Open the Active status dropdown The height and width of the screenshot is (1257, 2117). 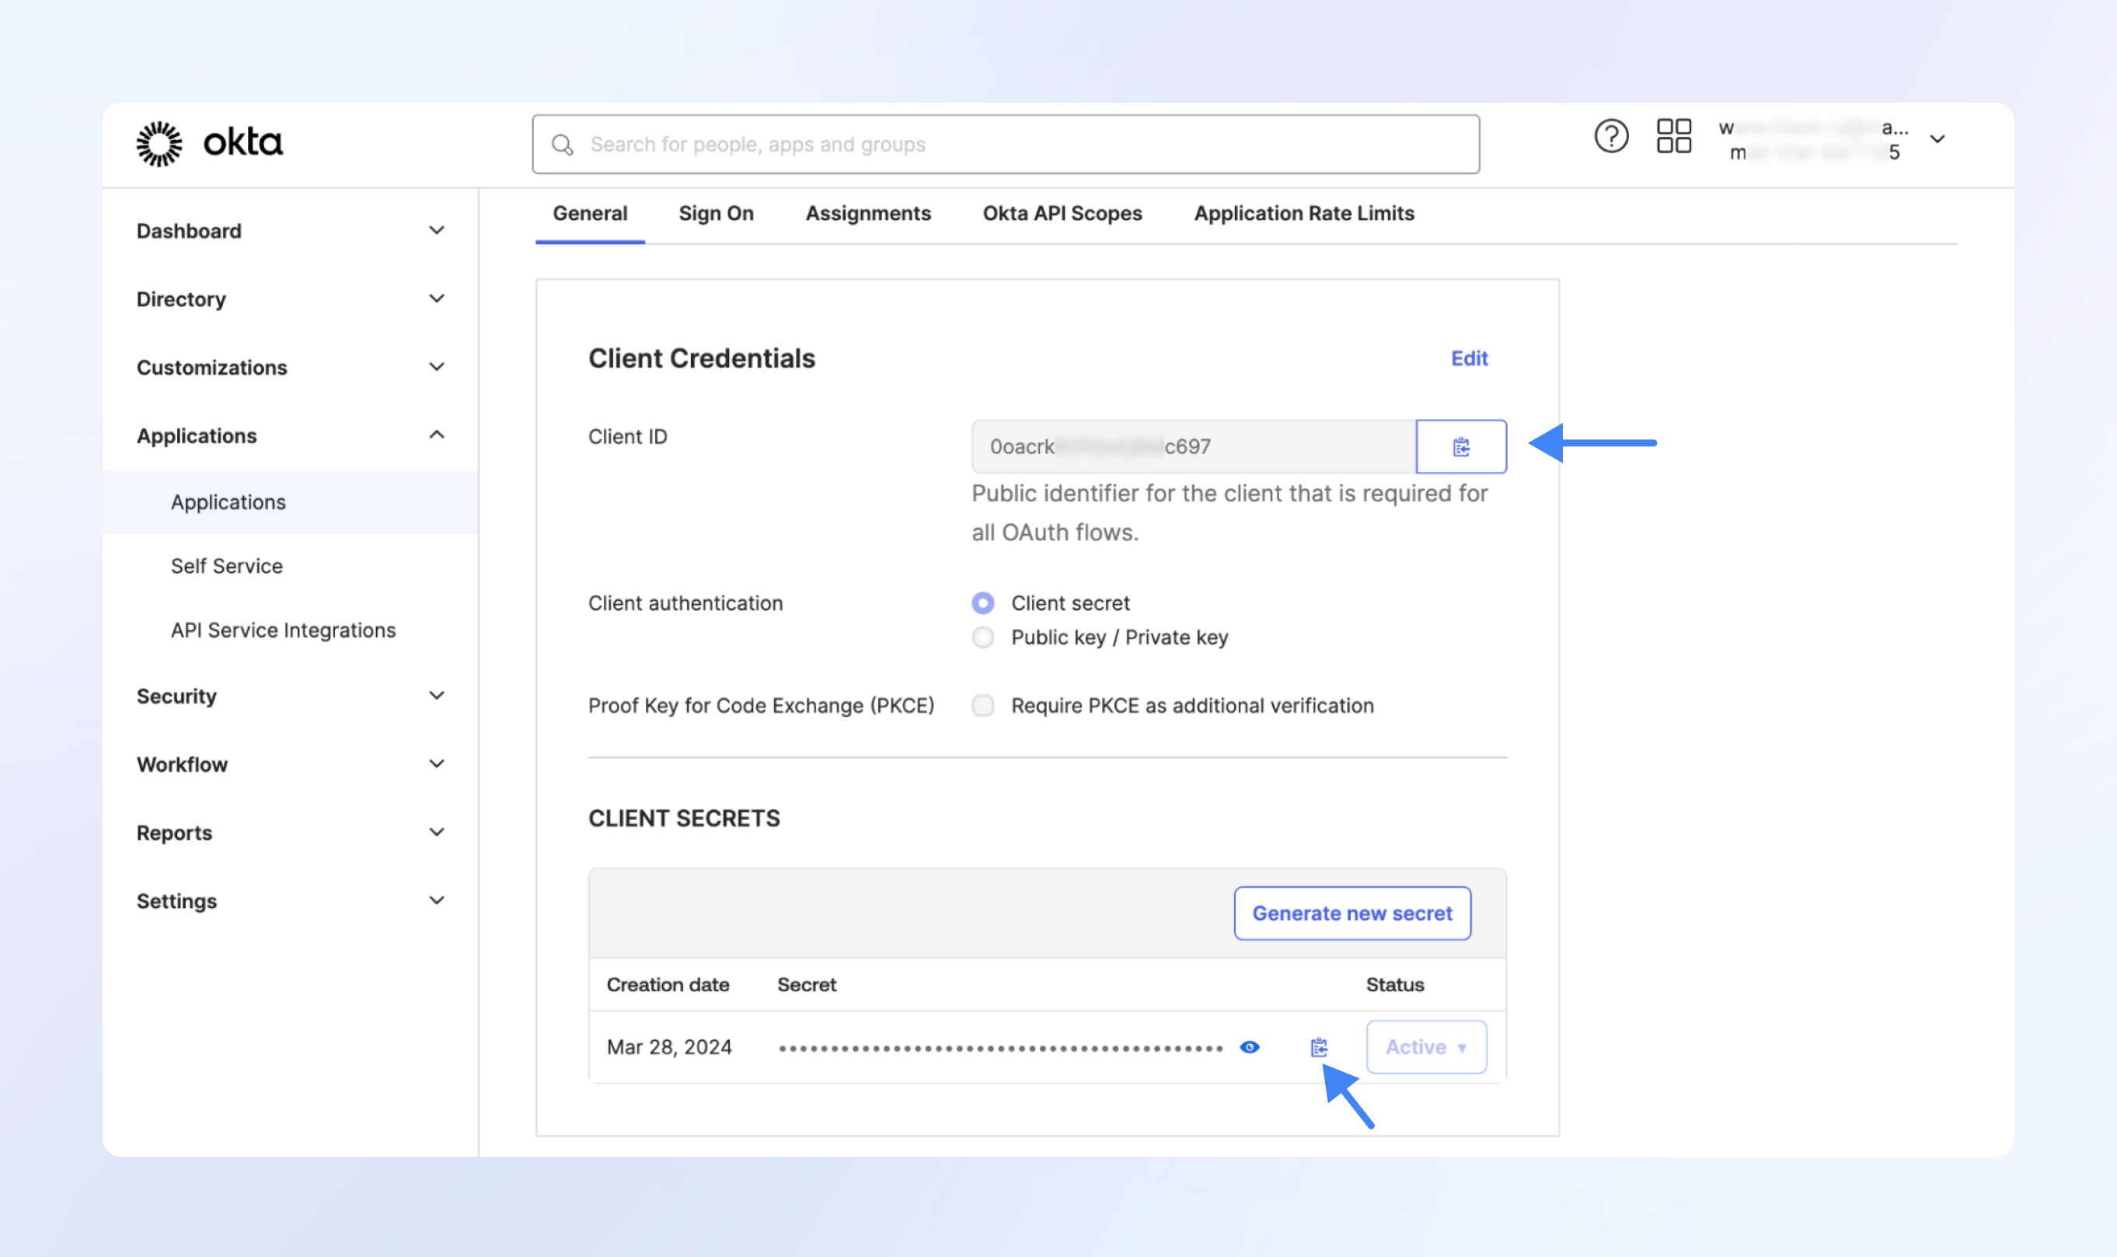[1426, 1048]
